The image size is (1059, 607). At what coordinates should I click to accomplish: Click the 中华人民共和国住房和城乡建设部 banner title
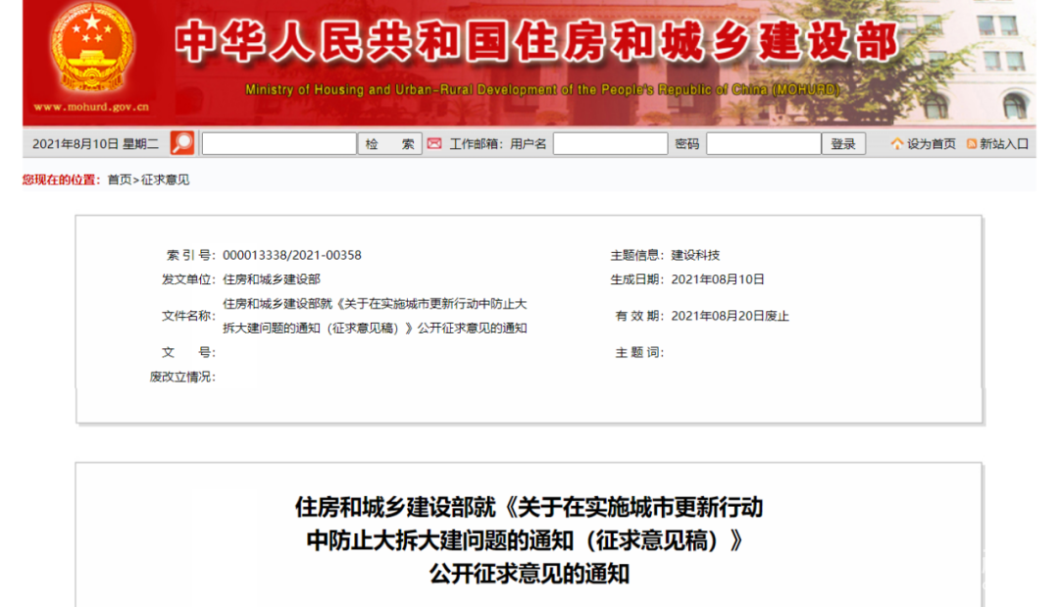537,42
